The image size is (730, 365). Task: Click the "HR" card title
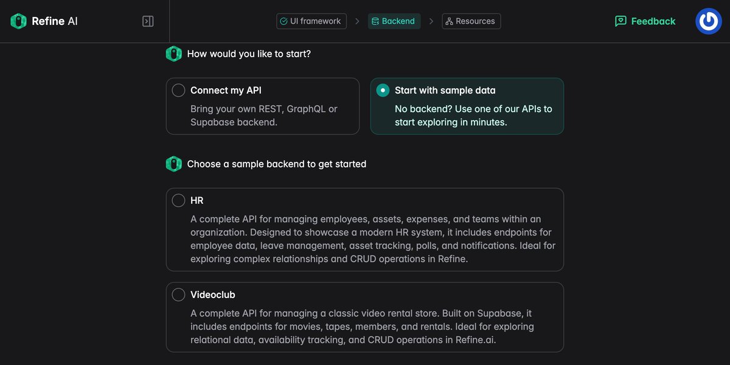197,200
